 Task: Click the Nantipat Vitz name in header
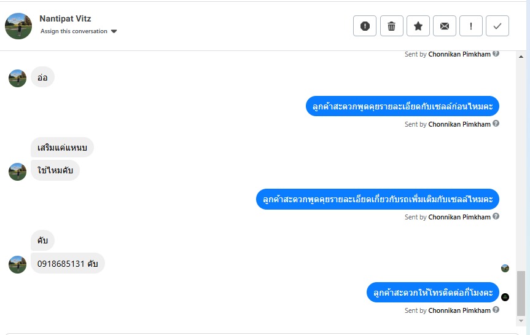65,19
